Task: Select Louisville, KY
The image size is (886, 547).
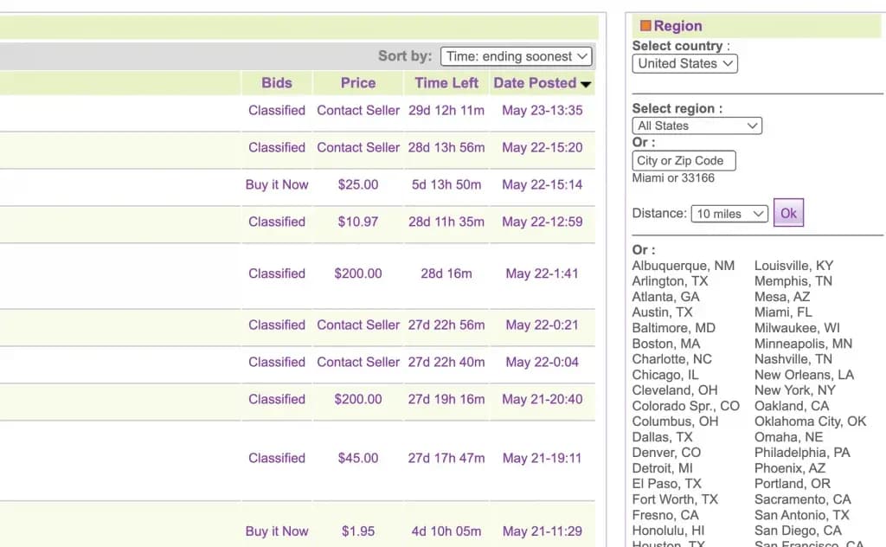Action: (793, 266)
